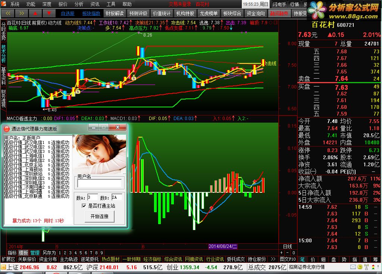Click the small square icon after 箱顶 value
Image resolution: width=382 pixels, height=274 pixels.
pyautogui.click(x=276, y=22)
